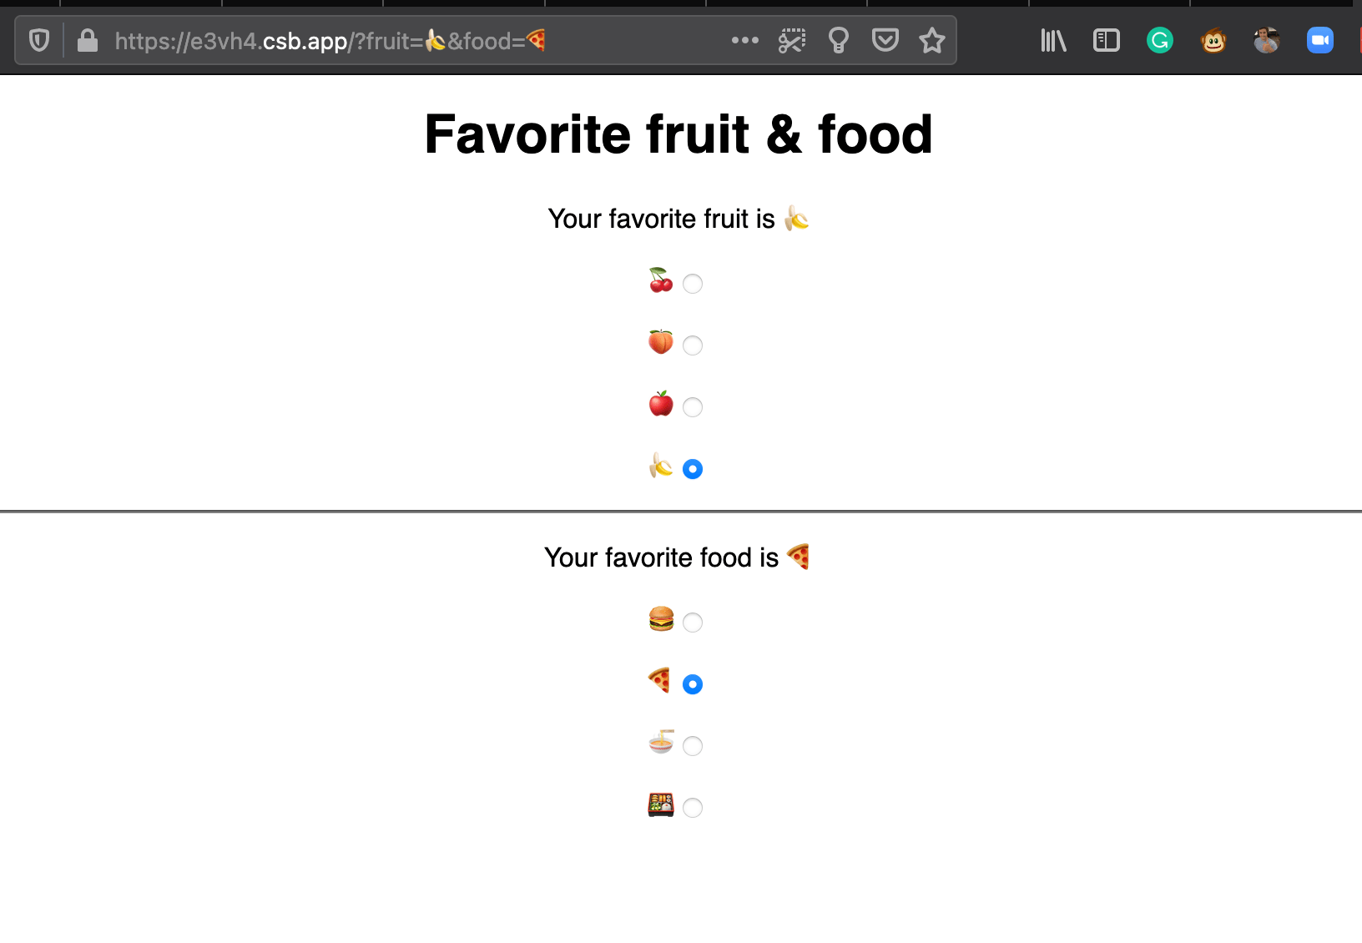The width and height of the screenshot is (1362, 943).
Task: Toggle the sidebar panel icon
Action: pos(1107,40)
